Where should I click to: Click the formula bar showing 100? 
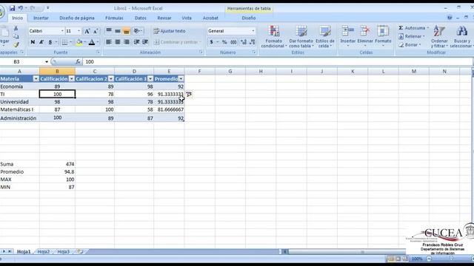point(278,62)
